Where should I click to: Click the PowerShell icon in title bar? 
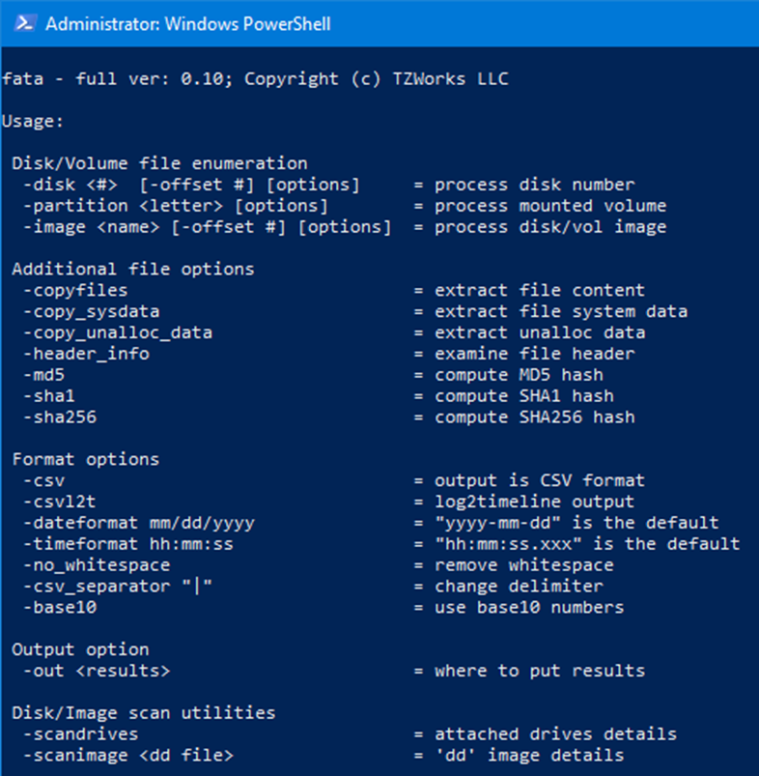[x=24, y=23]
